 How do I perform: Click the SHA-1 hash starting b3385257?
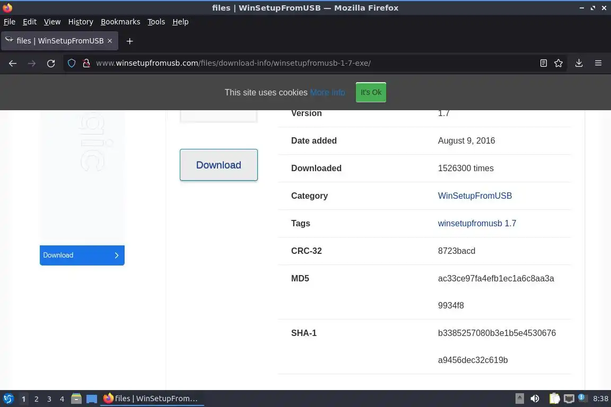[497, 346]
